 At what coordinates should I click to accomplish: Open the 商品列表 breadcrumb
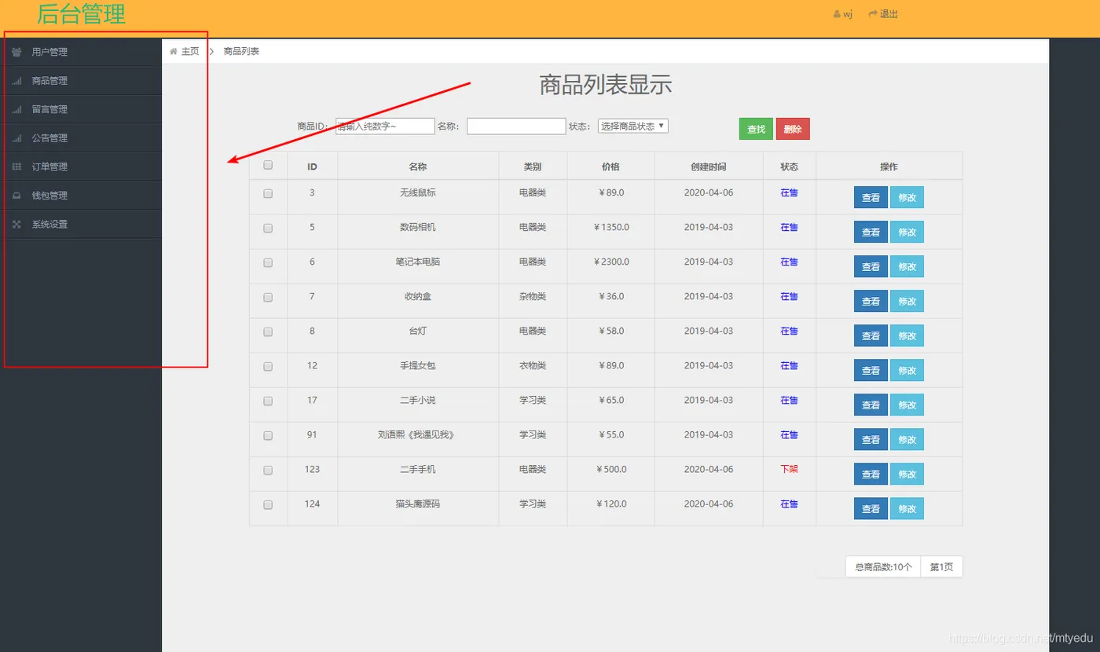click(241, 51)
